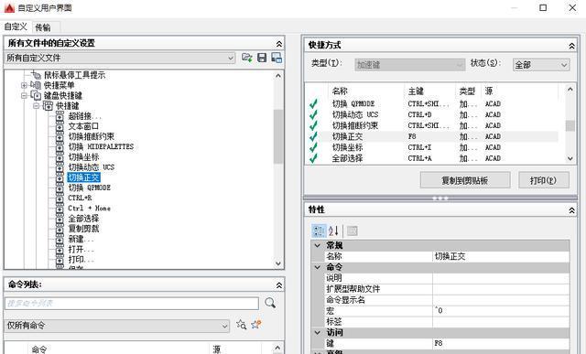
Task: Create a new command with the star icon
Action: pos(256,324)
